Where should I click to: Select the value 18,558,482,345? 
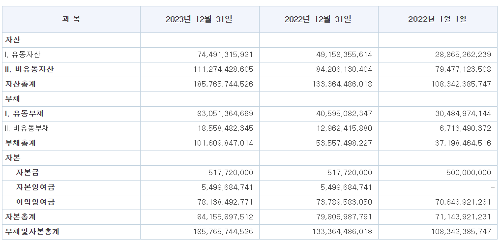(x=225, y=128)
